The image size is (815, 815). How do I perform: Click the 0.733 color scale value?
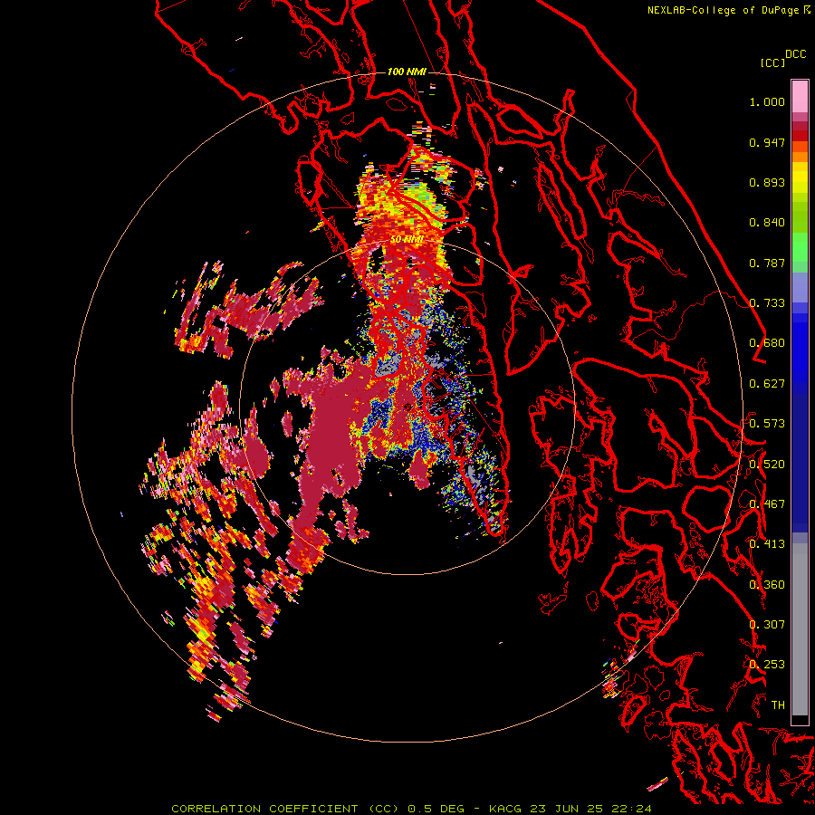click(x=767, y=303)
